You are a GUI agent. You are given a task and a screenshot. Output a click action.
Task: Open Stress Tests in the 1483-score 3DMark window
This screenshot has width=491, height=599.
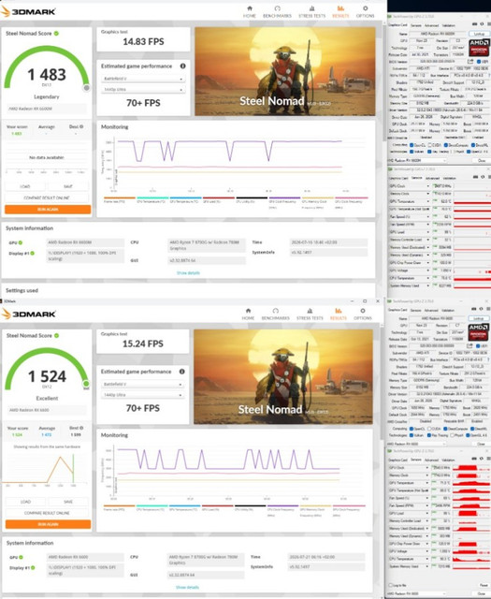(312, 12)
